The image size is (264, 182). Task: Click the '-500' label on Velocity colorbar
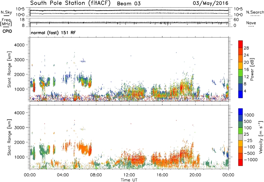[x=249, y=153]
